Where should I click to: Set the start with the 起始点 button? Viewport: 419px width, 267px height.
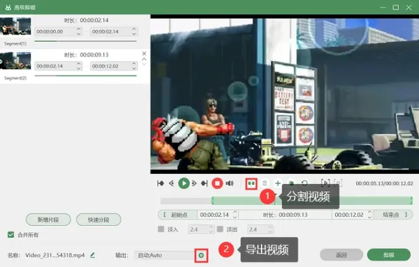click(178, 214)
